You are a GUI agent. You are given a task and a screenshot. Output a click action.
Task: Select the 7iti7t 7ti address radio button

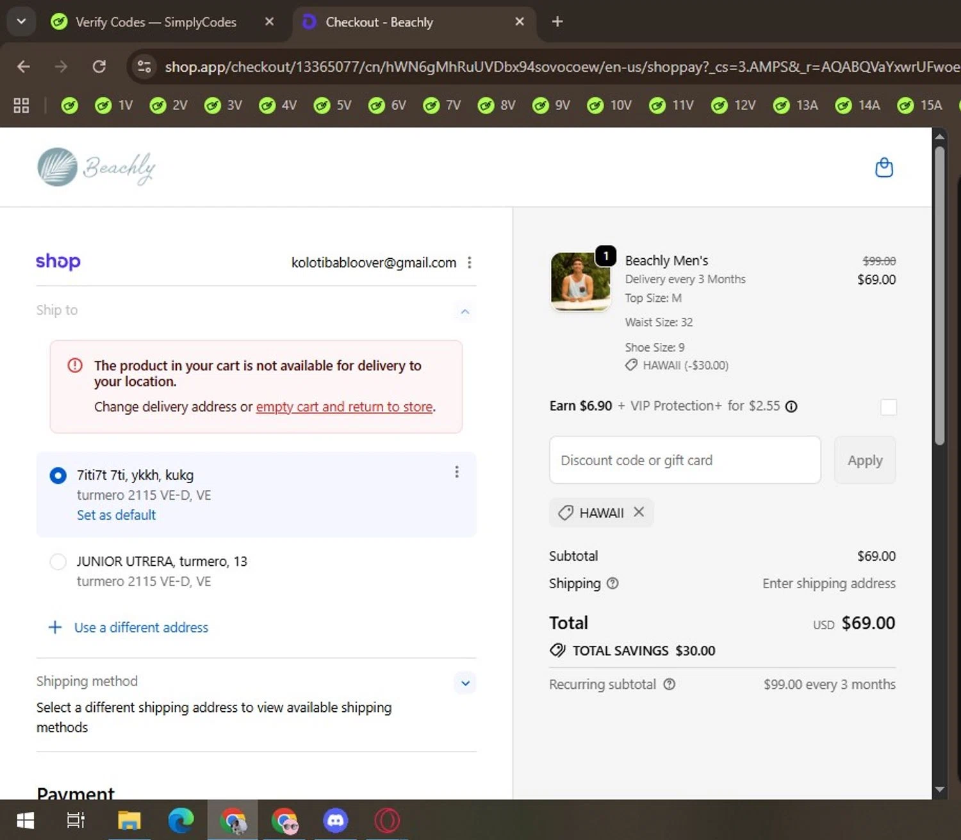[x=58, y=475]
